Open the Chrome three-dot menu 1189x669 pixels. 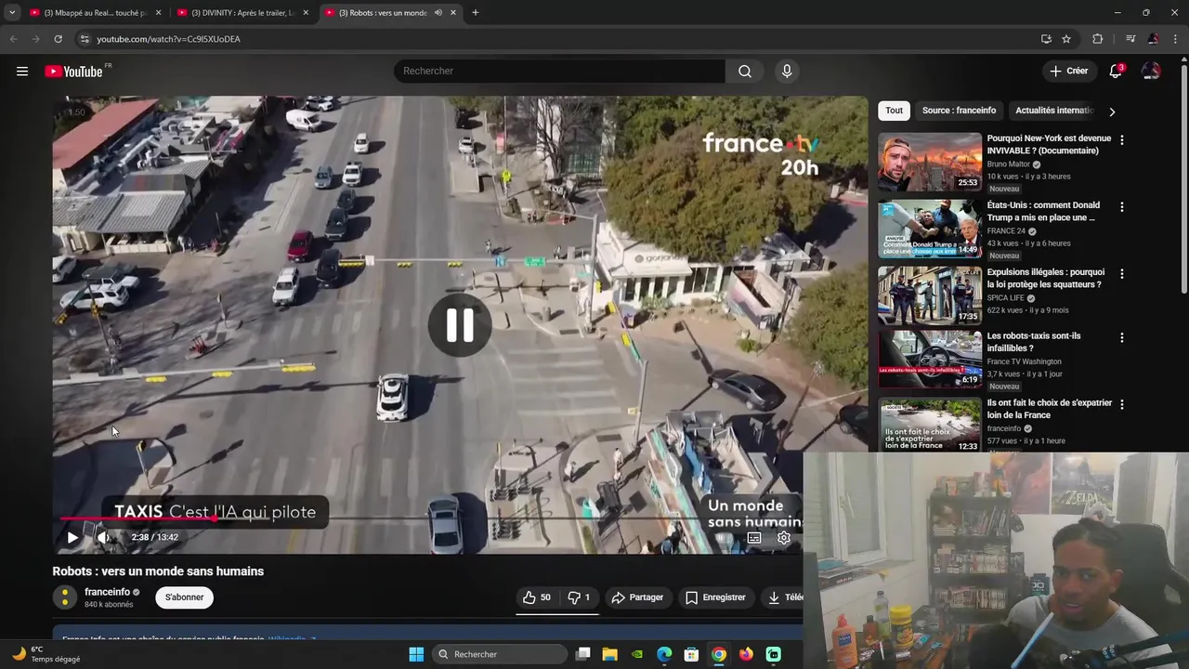[x=1176, y=39]
